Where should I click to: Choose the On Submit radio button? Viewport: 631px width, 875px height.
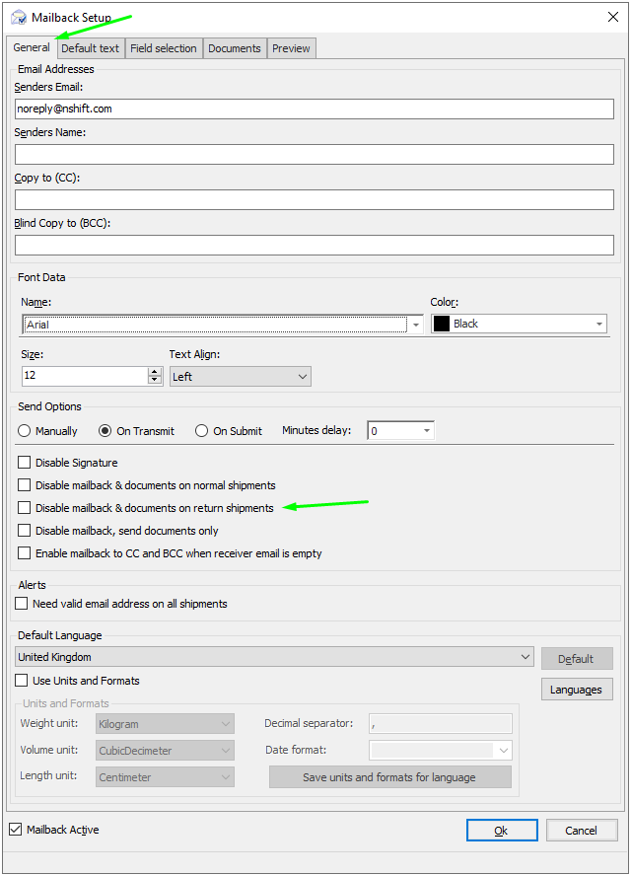click(x=202, y=431)
